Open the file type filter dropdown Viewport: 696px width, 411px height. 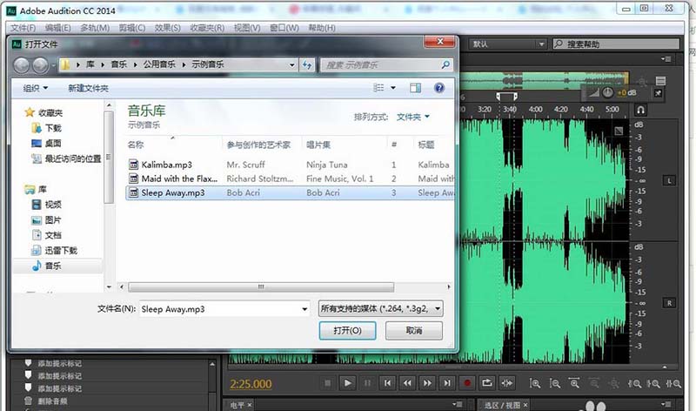pos(380,308)
